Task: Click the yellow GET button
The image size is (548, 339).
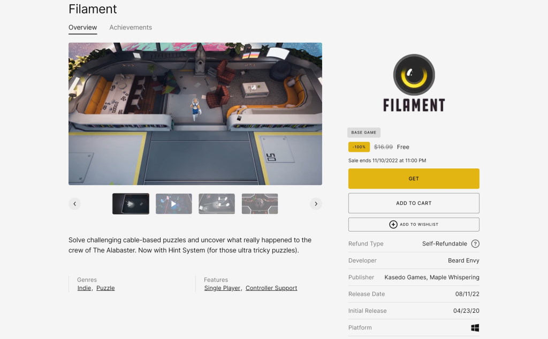Action: [414, 179]
